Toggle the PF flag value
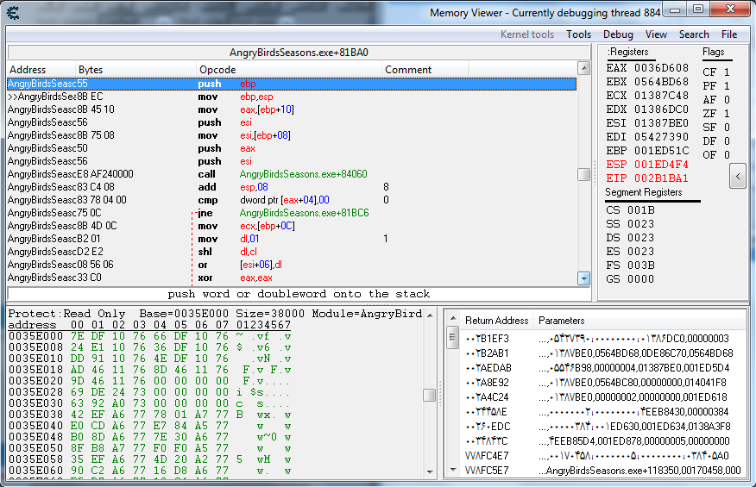This screenshot has height=487, width=756. pyautogui.click(x=726, y=86)
